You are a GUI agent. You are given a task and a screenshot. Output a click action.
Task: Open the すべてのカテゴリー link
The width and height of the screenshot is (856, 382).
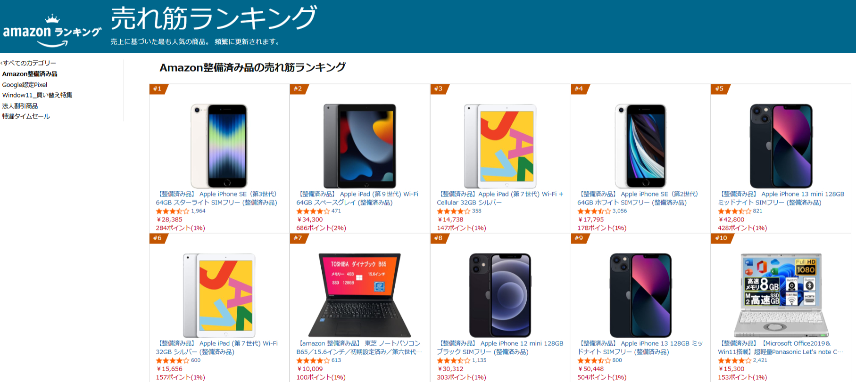click(x=28, y=62)
